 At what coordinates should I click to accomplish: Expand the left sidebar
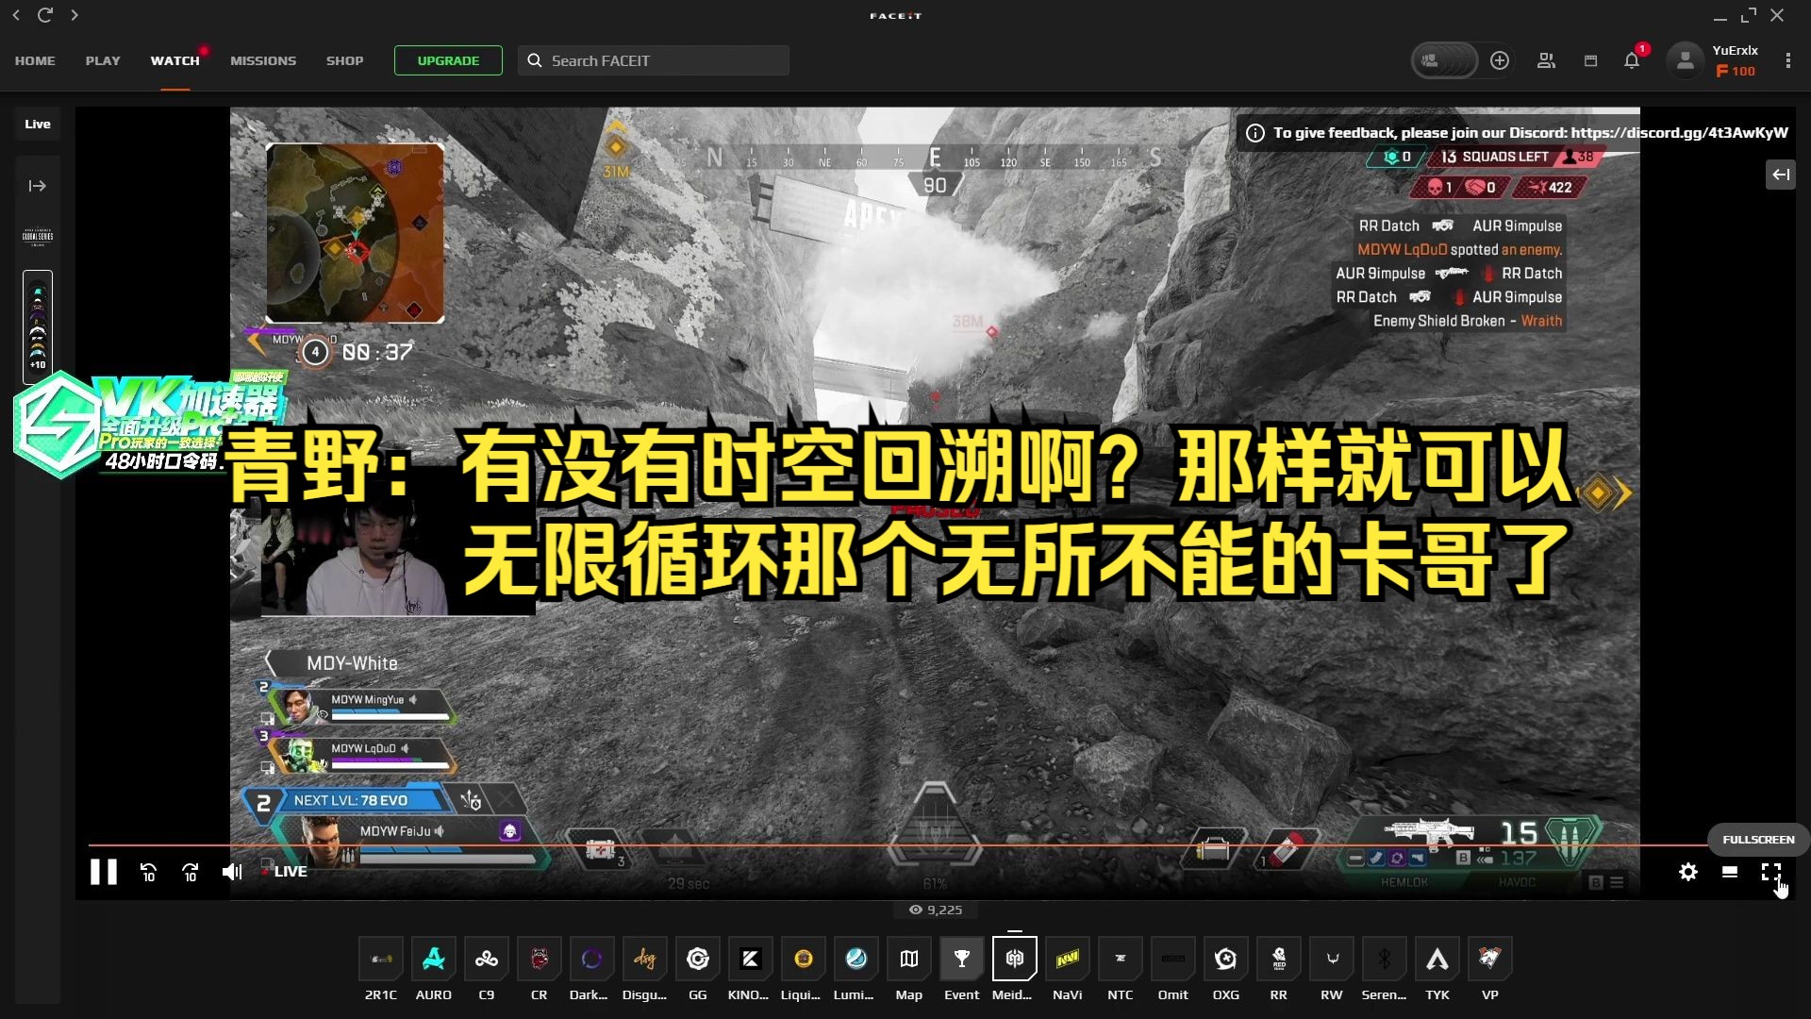38,186
